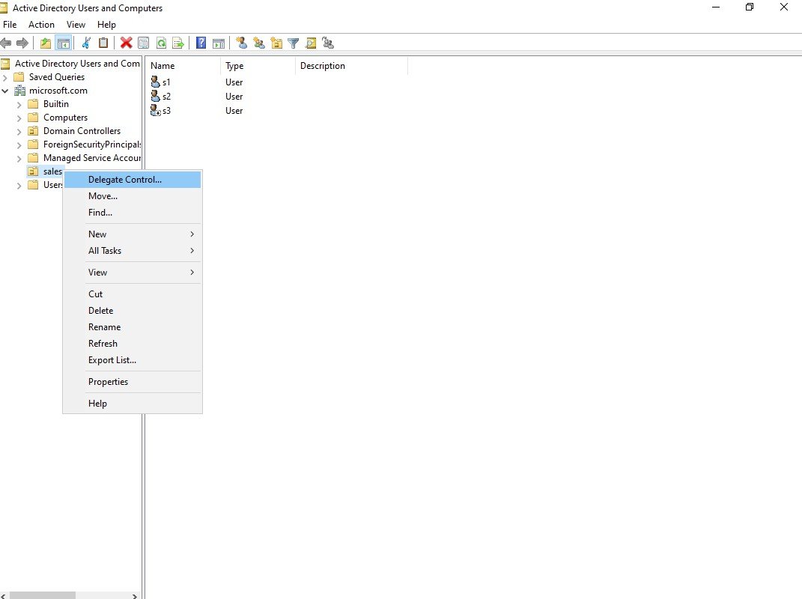Click the tree pane scroll right arrow
Screen dimensions: 802x599
[x=135, y=595]
